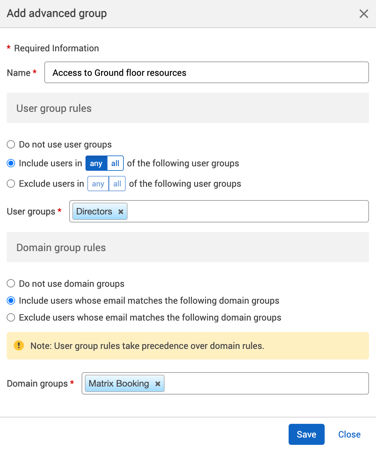Switch exclude user groups toggle to 'any'
Screen dimensions: 376x449
[98, 184]
